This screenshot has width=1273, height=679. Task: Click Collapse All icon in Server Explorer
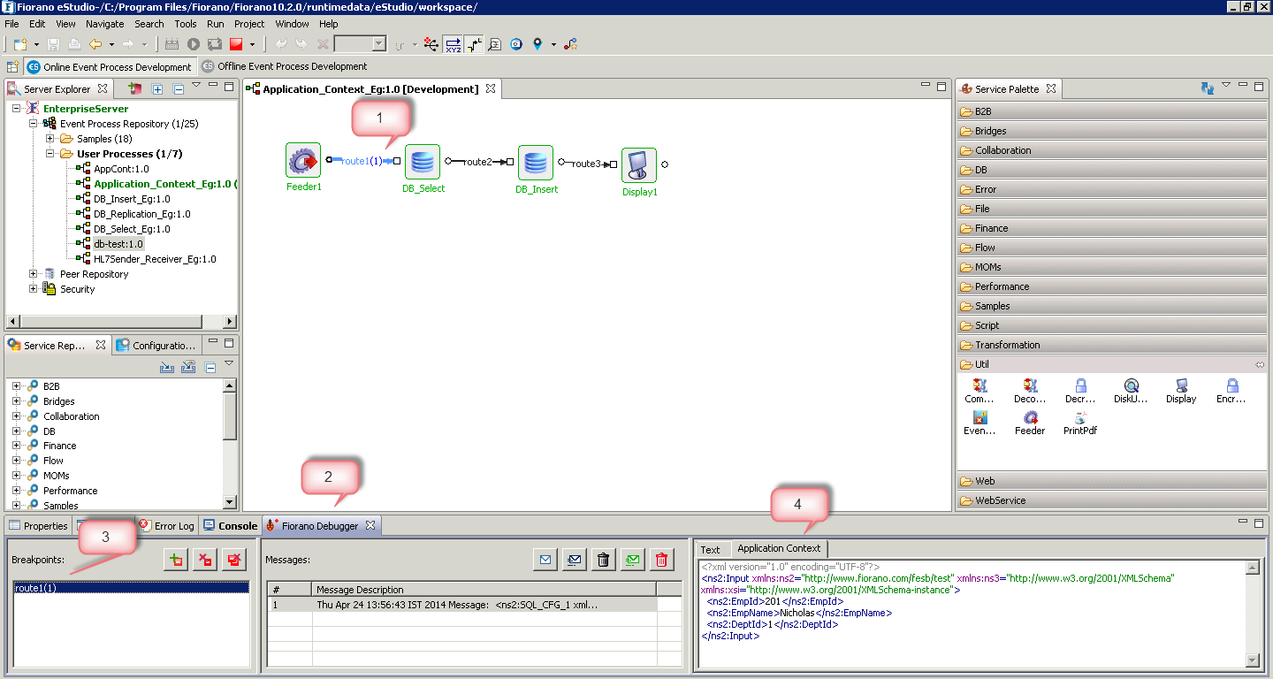(x=179, y=88)
